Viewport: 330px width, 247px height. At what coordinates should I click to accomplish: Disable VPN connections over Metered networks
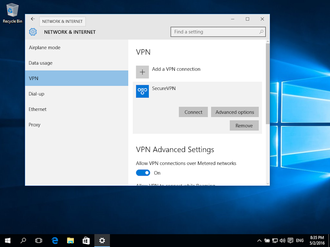click(143, 173)
